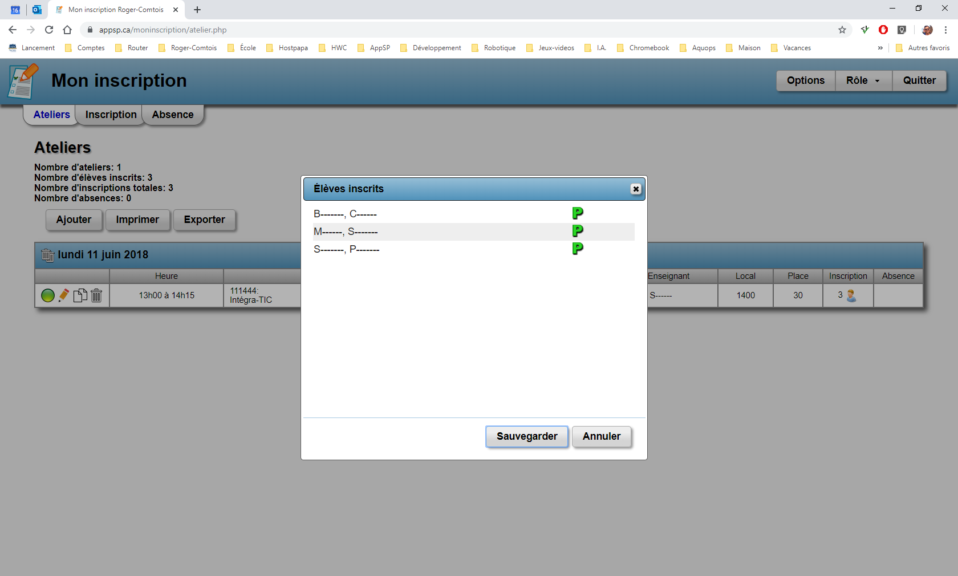This screenshot has height=576, width=958.
Task: Click the Sauvegarder button
Action: coord(526,437)
